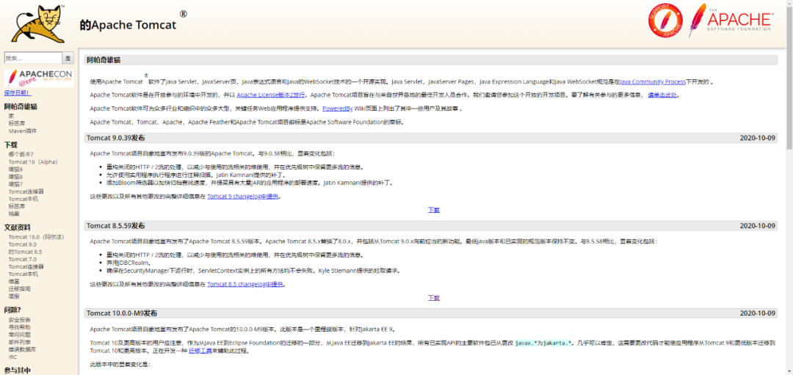Open Tomcat本机 under the 下载 section
The width and height of the screenshot is (793, 375).
(x=23, y=199)
